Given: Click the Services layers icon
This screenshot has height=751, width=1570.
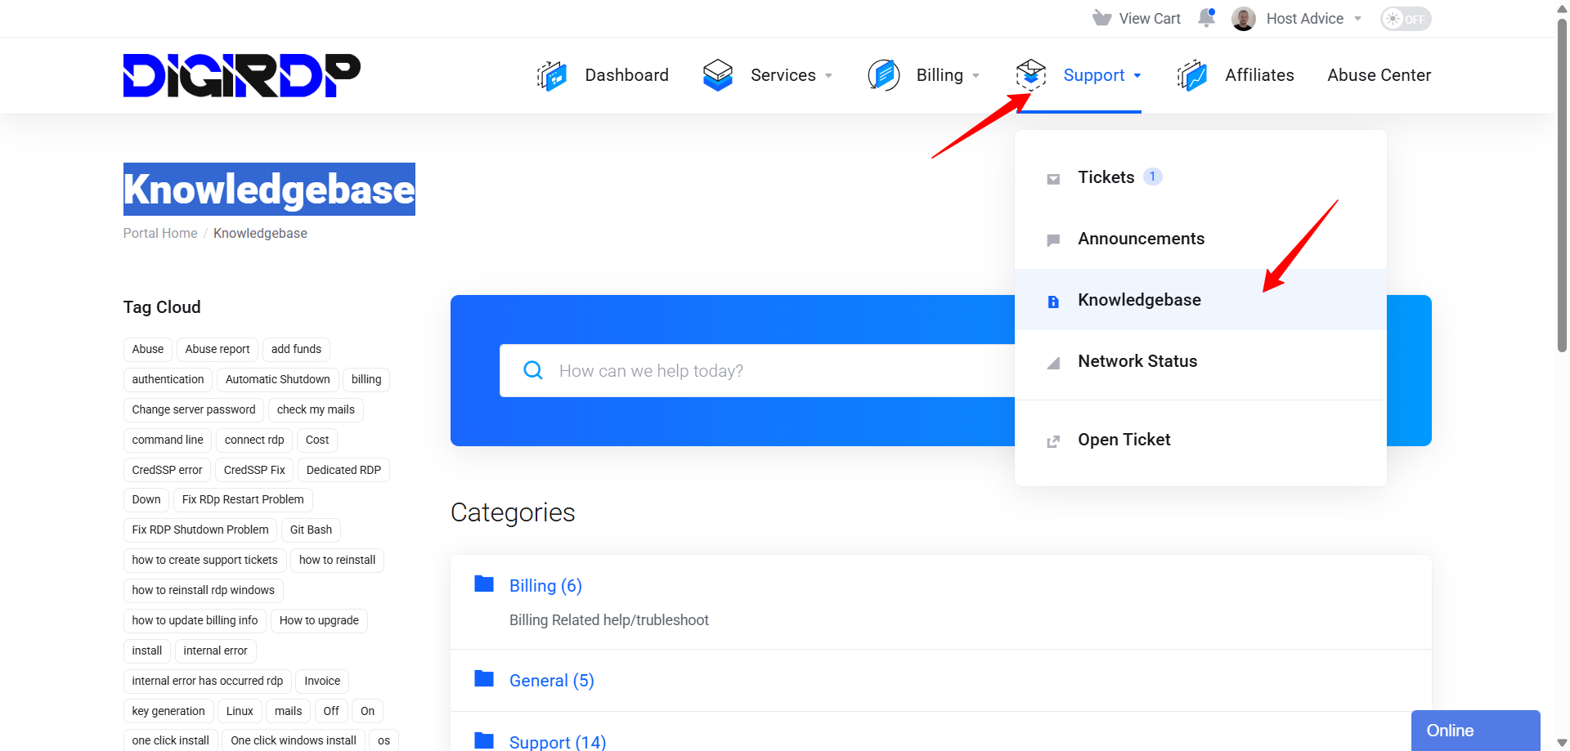Looking at the screenshot, I should point(717,75).
